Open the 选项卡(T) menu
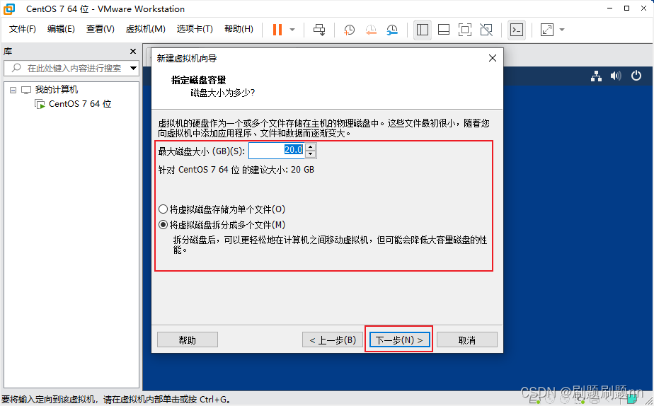Viewport: 654px width, 406px height. click(195, 29)
